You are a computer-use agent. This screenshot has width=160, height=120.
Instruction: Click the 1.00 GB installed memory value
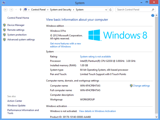click(84, 65)
